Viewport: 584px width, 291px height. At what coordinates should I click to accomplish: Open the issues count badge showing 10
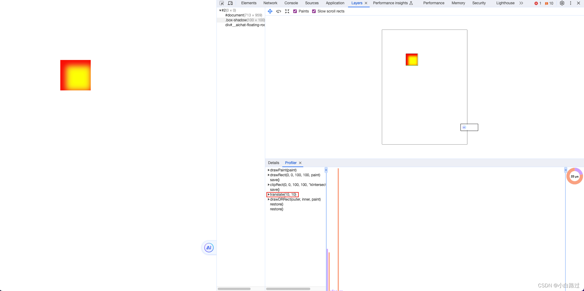click(549, 3)
